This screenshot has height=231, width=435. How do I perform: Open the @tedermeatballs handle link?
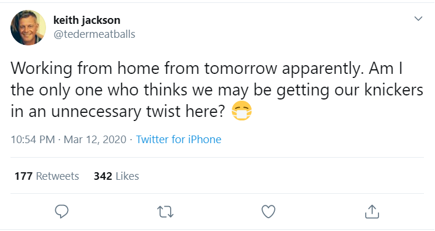94,34
